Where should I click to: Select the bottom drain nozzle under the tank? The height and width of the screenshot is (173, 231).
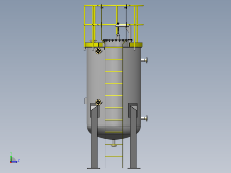click(x=114, y=143)
